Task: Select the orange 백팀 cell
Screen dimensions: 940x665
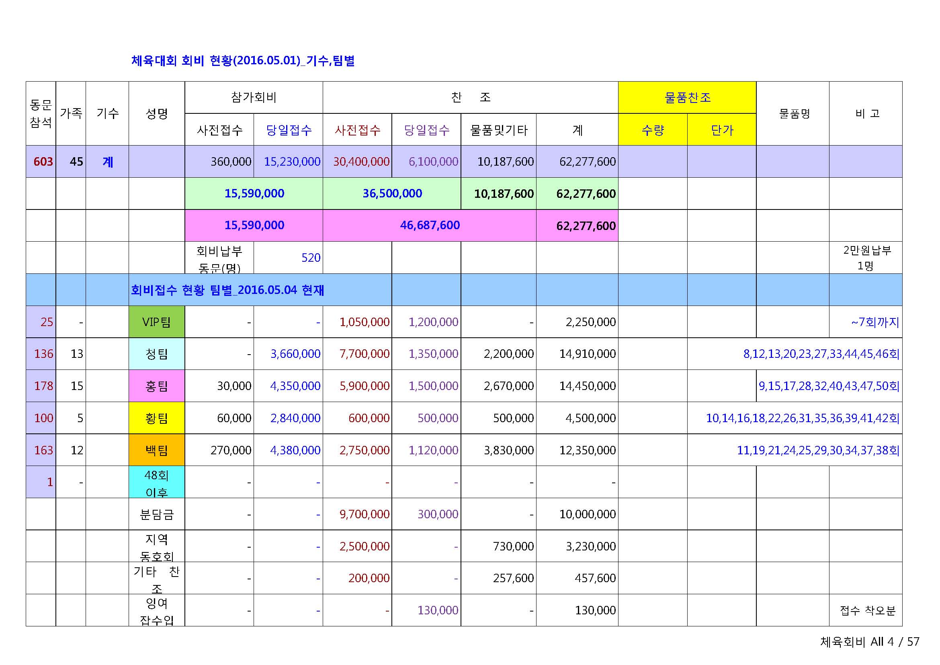Action: (157, 450)
